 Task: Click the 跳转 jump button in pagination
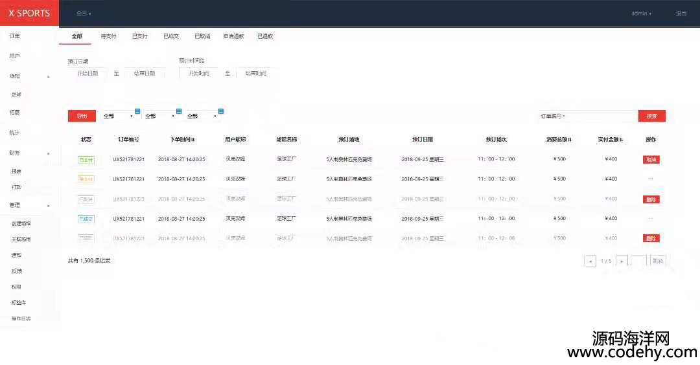(x=658, y=261)
